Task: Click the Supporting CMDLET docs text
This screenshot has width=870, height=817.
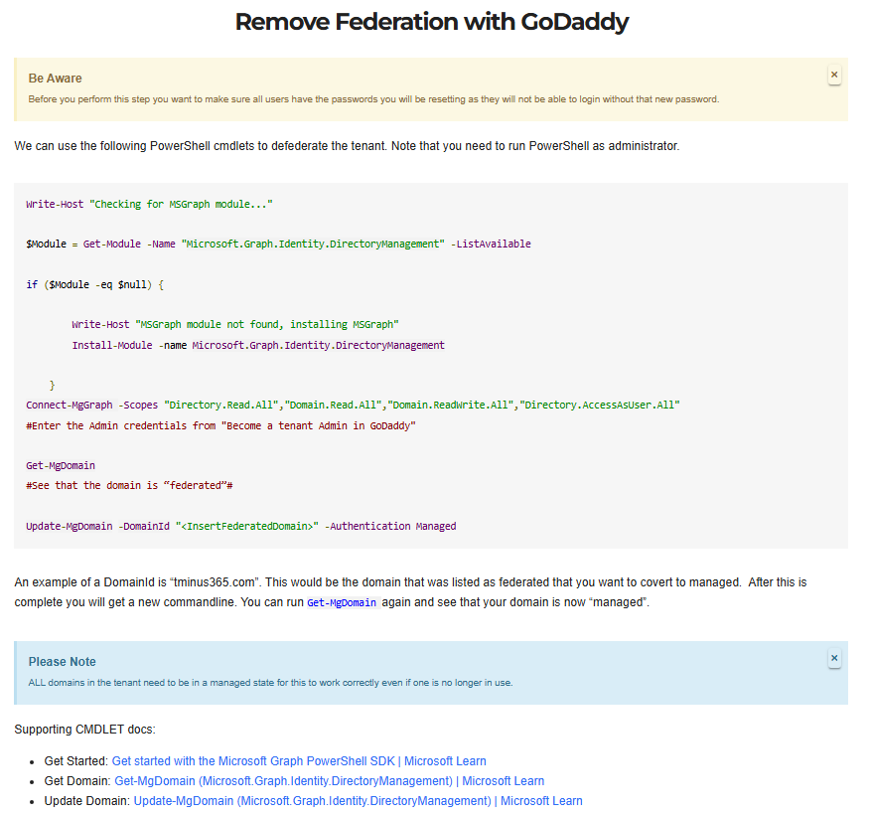Action: click(84, 730)
